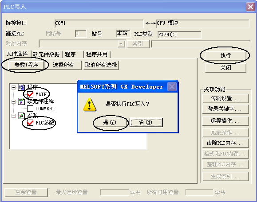Switch to the 程序共用 tab
The width and height of the screenshot is (257, 202).
[x=97, y=54]
